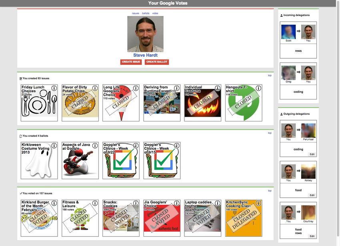Open the Fitness & Leisure voted issue
The image size is (340, 246).
click(x=80, y=218)
